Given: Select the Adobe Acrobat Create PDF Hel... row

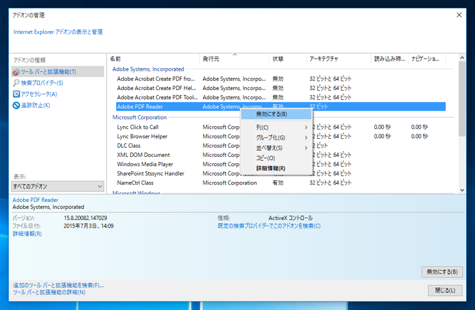Looking at the screenshot, I should click(x=281, y=88).
